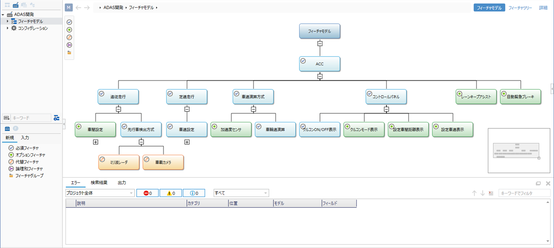Expand the plus box under 車間設定
The image size is (554, 248).
pos(96,142)
